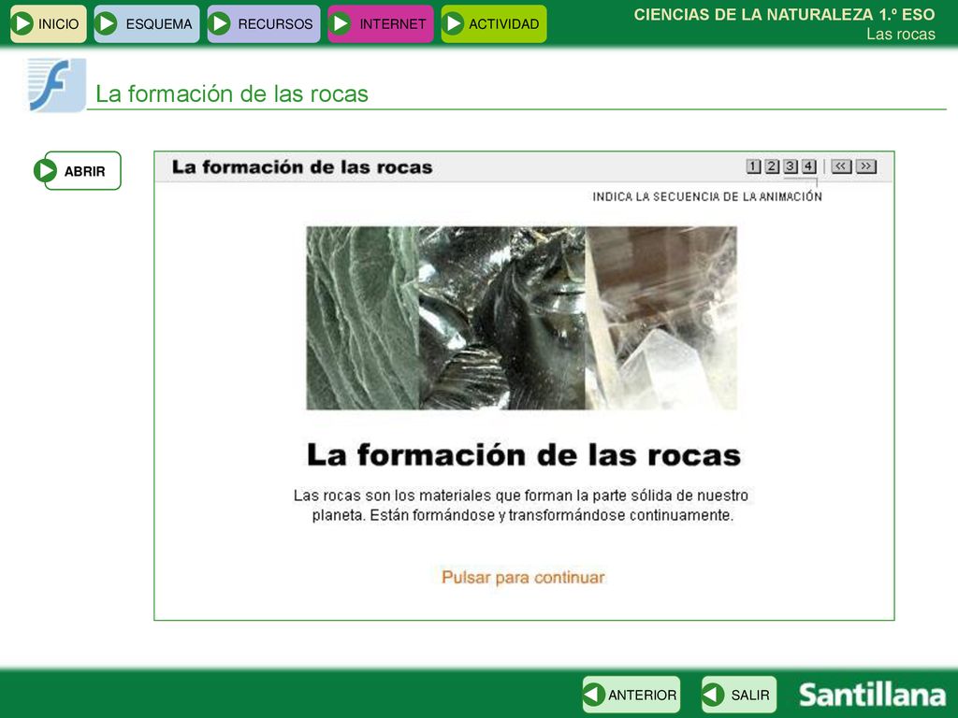Click the SALIR button
This screenshot has width=958, height=718.
pyautogui.click(x=739, y=695)
